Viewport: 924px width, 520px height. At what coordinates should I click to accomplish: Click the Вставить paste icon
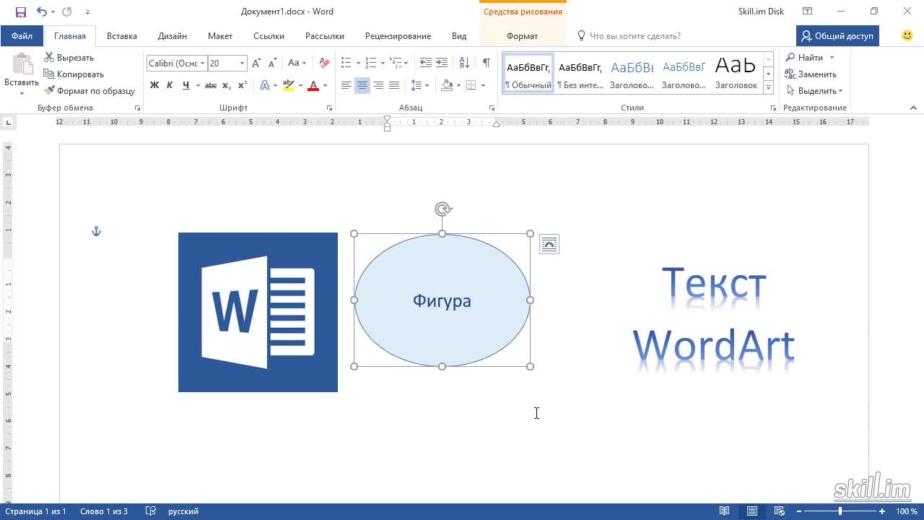tap(22, 65)
